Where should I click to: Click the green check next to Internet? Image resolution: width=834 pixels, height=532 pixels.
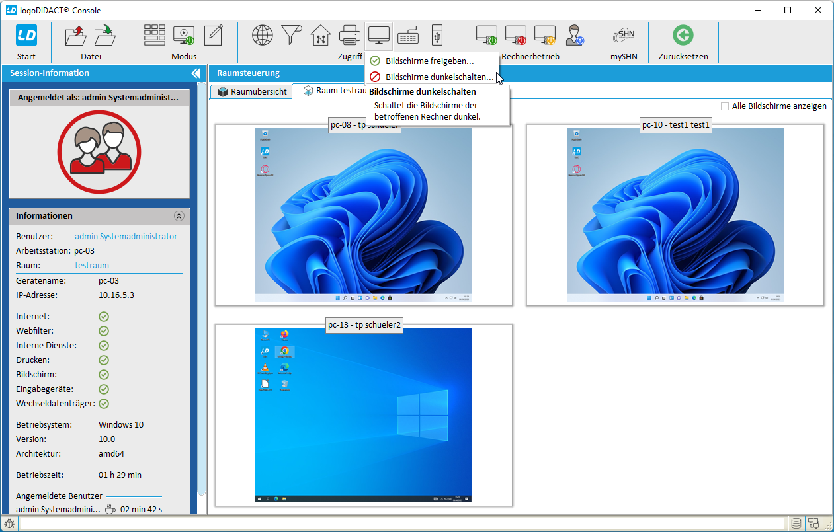coord(104,317)
